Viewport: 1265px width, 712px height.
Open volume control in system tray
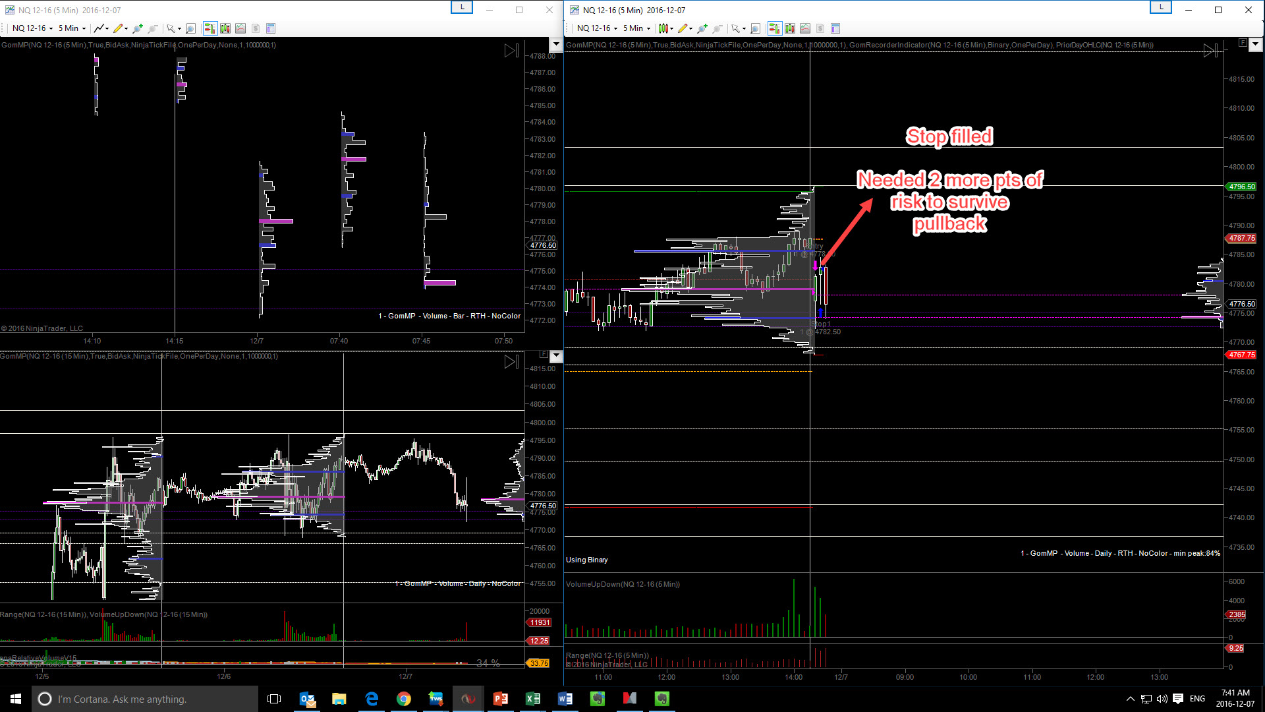pyautogui.click(x=1162, y=699)
